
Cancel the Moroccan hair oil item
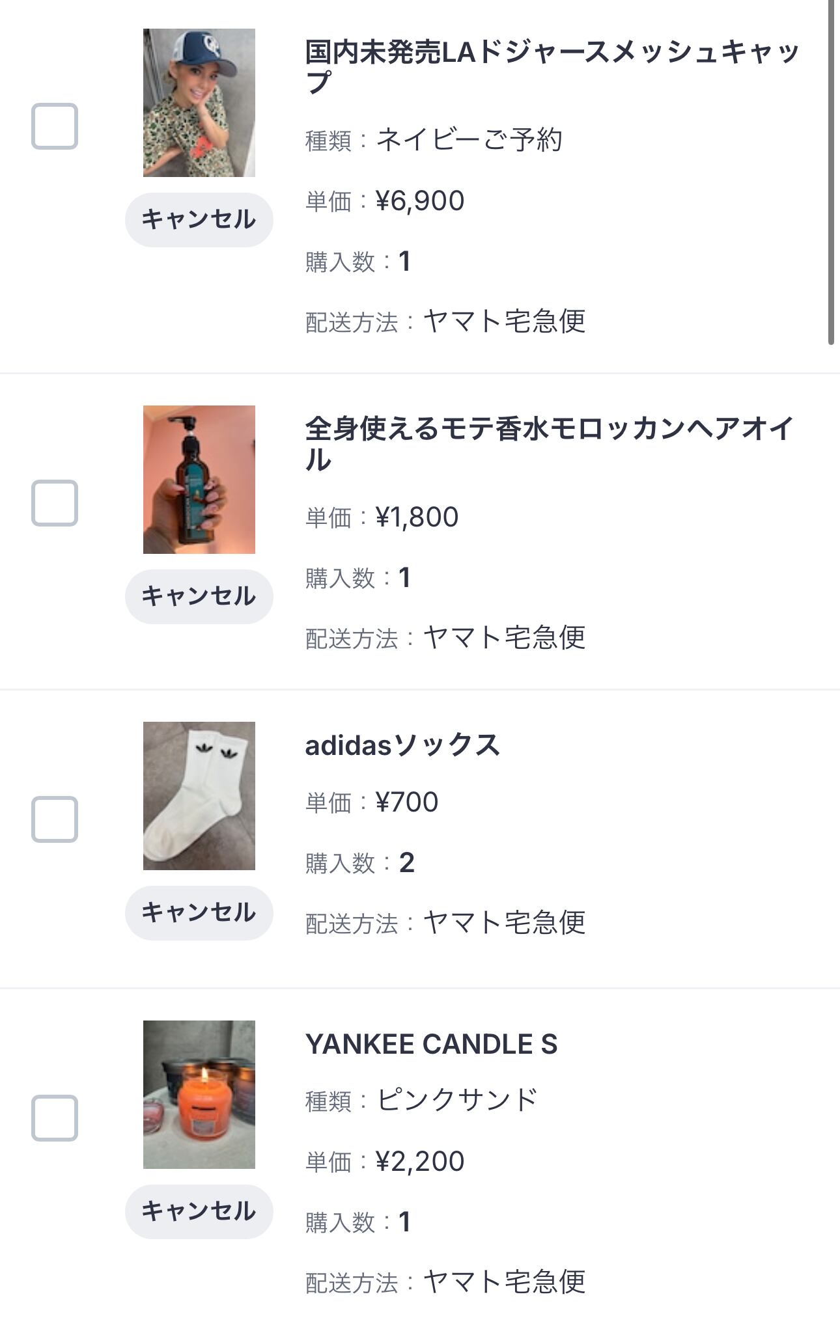[199, 596]
